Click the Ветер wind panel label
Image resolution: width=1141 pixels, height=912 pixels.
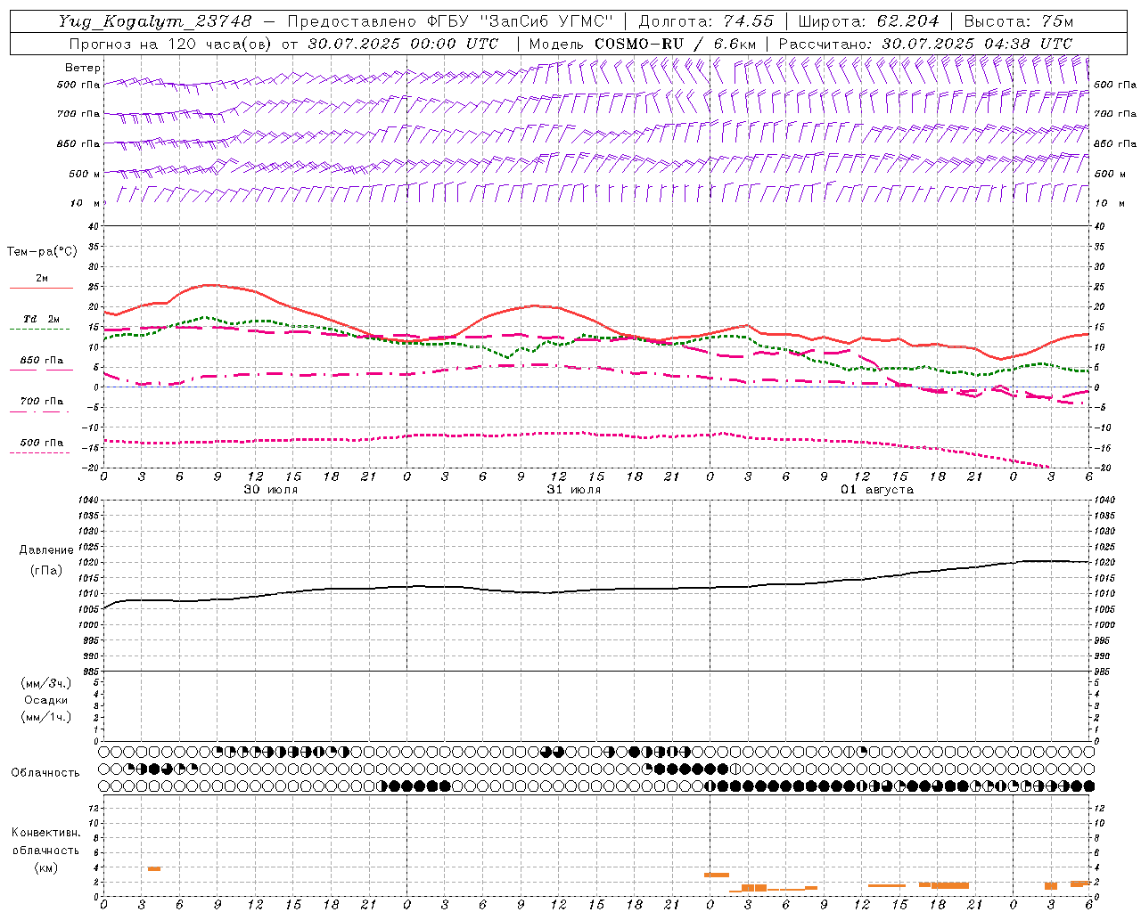[x=82, y=68]
